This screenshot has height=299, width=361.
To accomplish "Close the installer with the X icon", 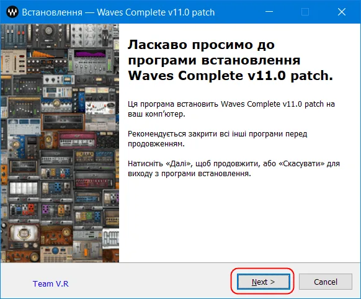I will (342, 12).
